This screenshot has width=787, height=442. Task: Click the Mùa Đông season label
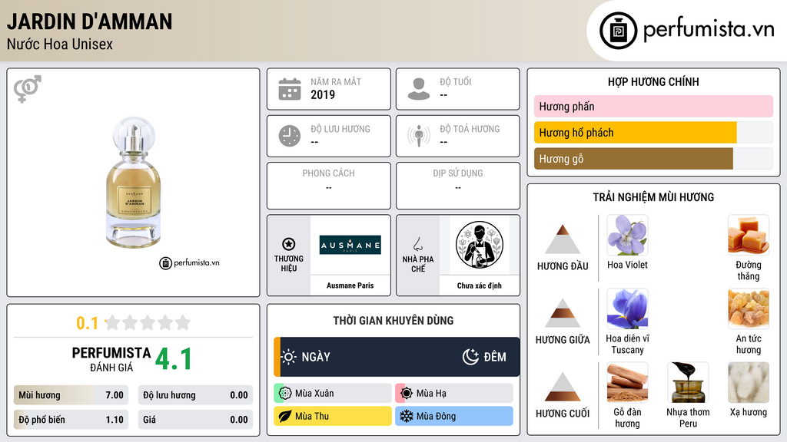tap(436, 416)
